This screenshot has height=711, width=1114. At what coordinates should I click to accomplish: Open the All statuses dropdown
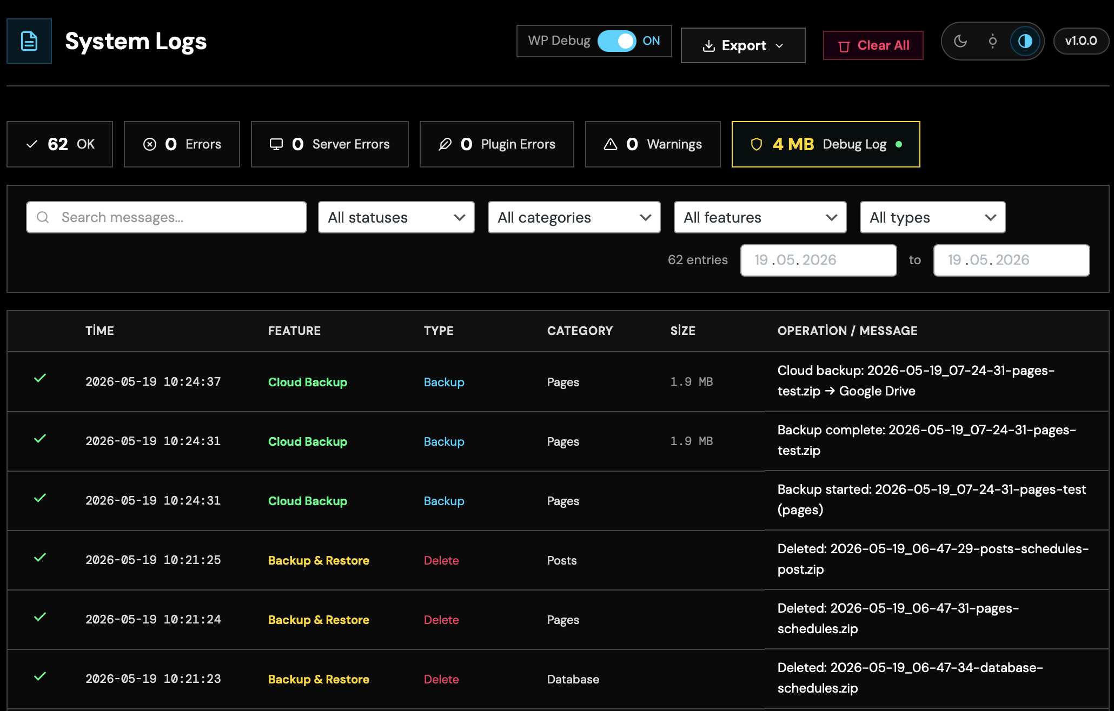[x=396, y=217]
